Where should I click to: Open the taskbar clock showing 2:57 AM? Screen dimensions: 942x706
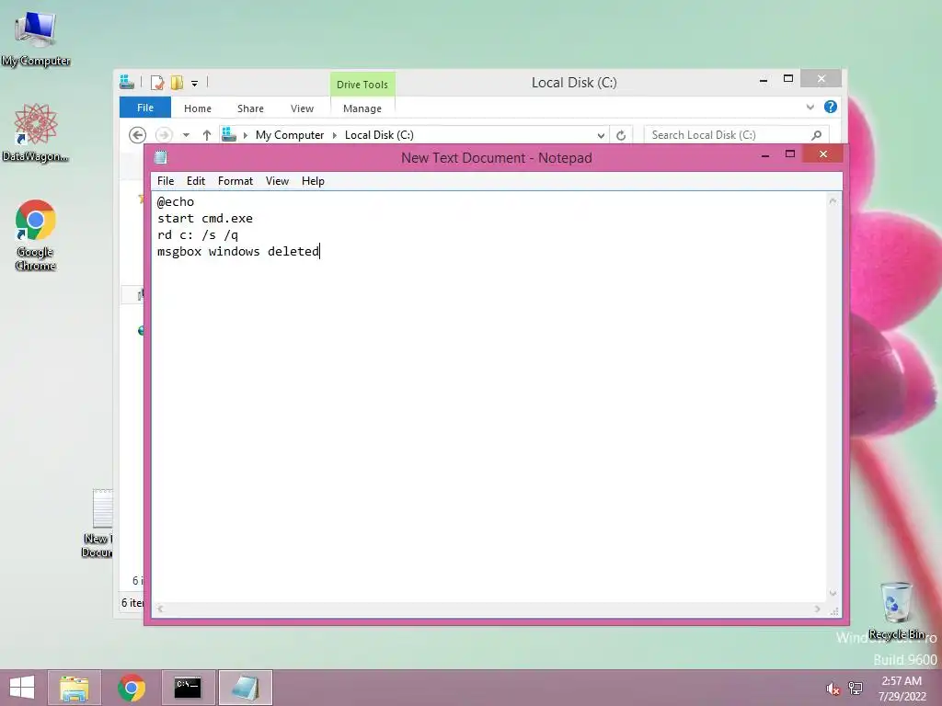902,689
